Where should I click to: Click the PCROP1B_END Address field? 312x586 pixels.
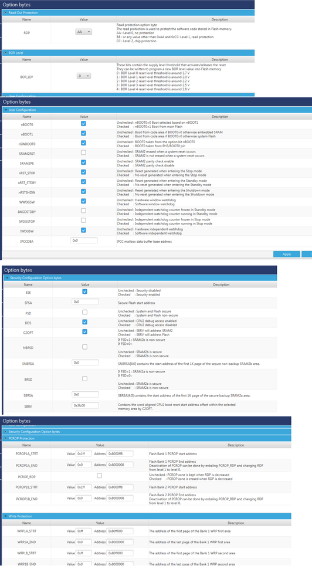pyautogui.click(x=120, y=498)
